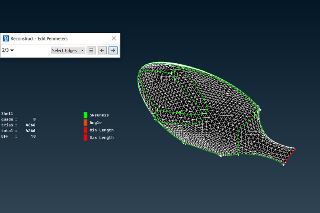320x213 pixels.
Task: Click the red Max Length color swatch
Action: pos(86,138)
